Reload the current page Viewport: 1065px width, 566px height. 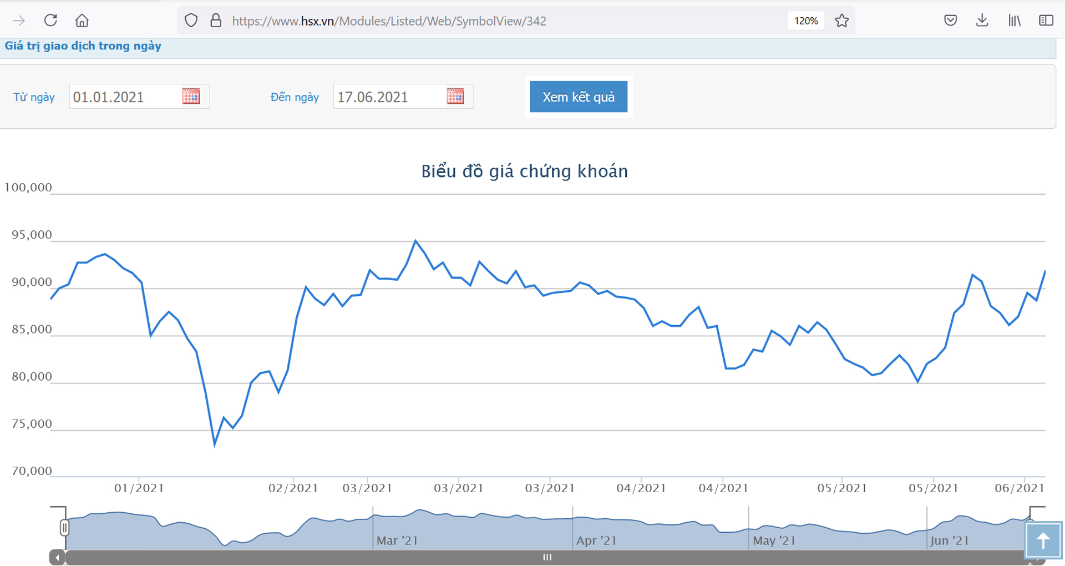pyautogui.click(x=50, y=21)
